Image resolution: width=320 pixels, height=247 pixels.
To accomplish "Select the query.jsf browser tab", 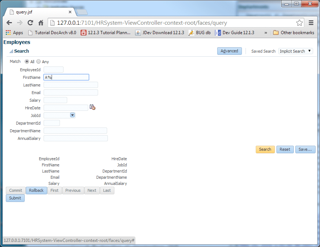I will 40,12.
